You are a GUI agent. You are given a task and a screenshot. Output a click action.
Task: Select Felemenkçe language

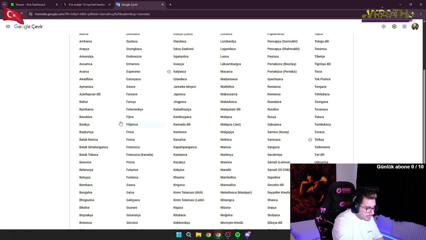click(134, 109)
